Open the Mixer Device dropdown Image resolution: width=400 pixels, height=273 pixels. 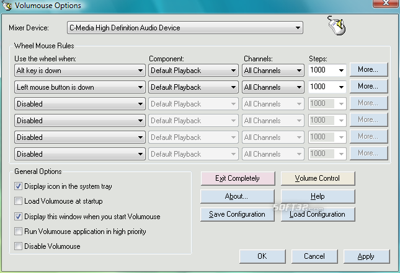pyautogui.click(x=185, y=28)
